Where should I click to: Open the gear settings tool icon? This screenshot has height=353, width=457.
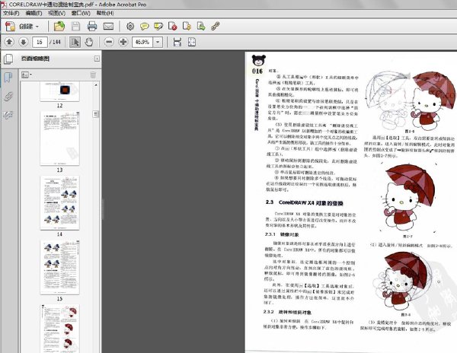[x=130, y=27]
